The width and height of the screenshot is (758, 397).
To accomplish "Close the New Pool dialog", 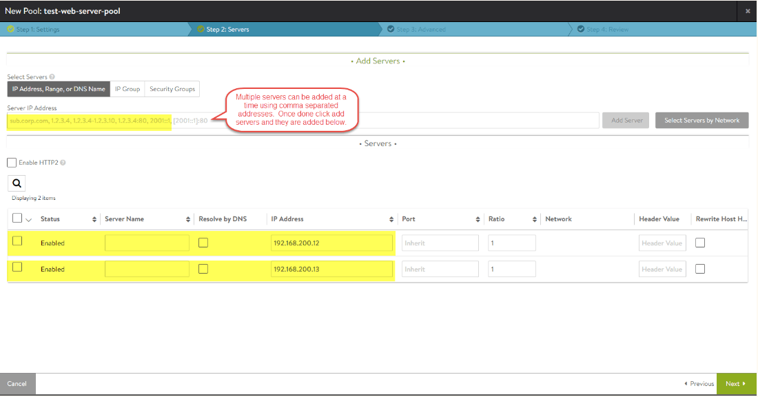I will [x=748, y=11].
